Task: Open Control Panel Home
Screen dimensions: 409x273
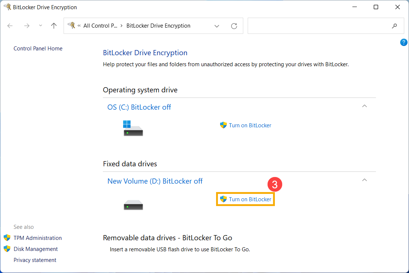Action: point(38,49)
